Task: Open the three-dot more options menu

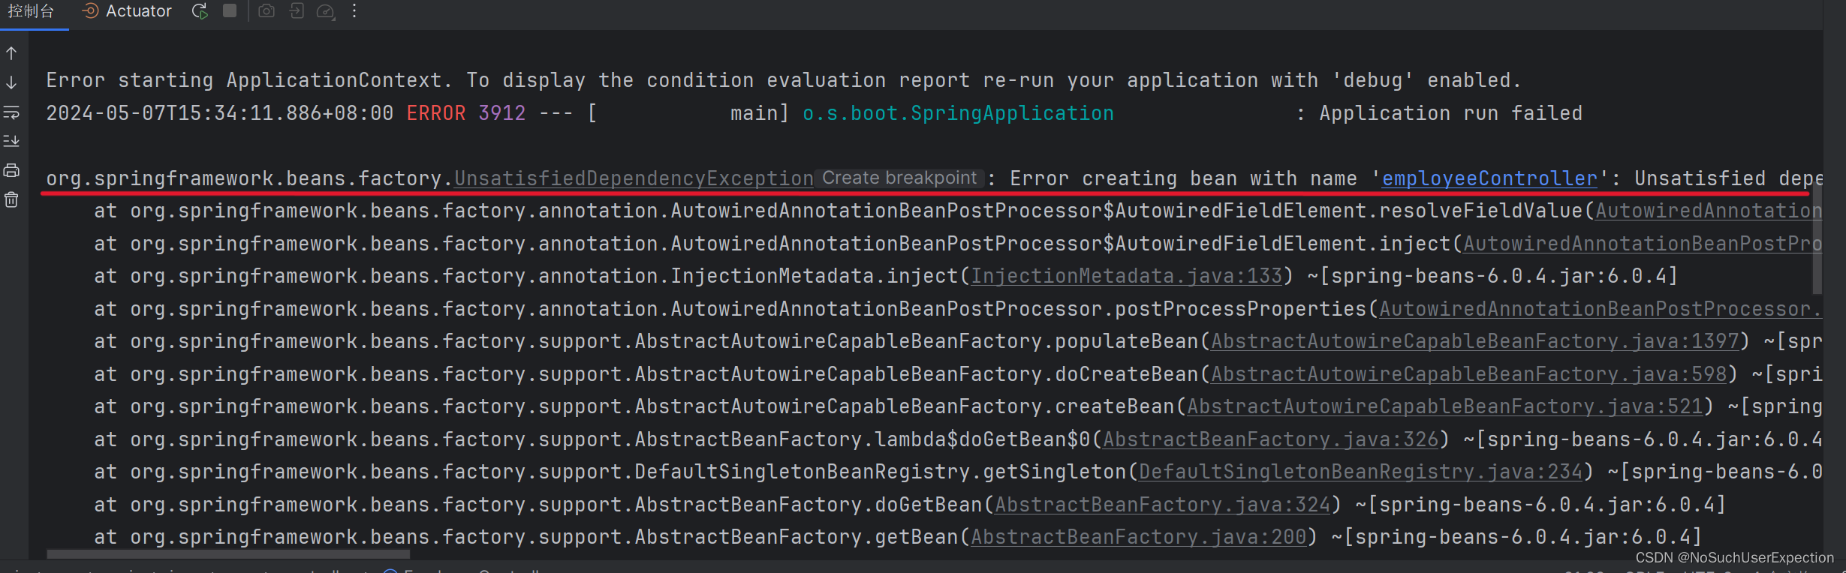Action: (x=353, y=11)
